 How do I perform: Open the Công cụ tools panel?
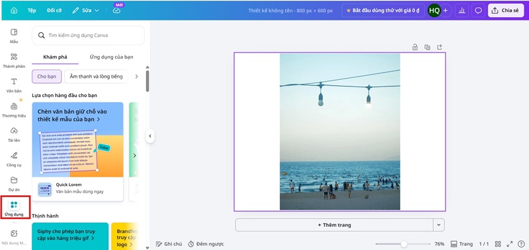coord(14,160)
